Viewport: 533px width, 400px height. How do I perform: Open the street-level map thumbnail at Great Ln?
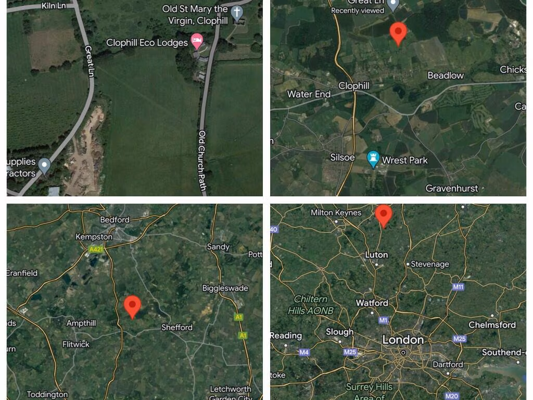[x=135, y=98]
